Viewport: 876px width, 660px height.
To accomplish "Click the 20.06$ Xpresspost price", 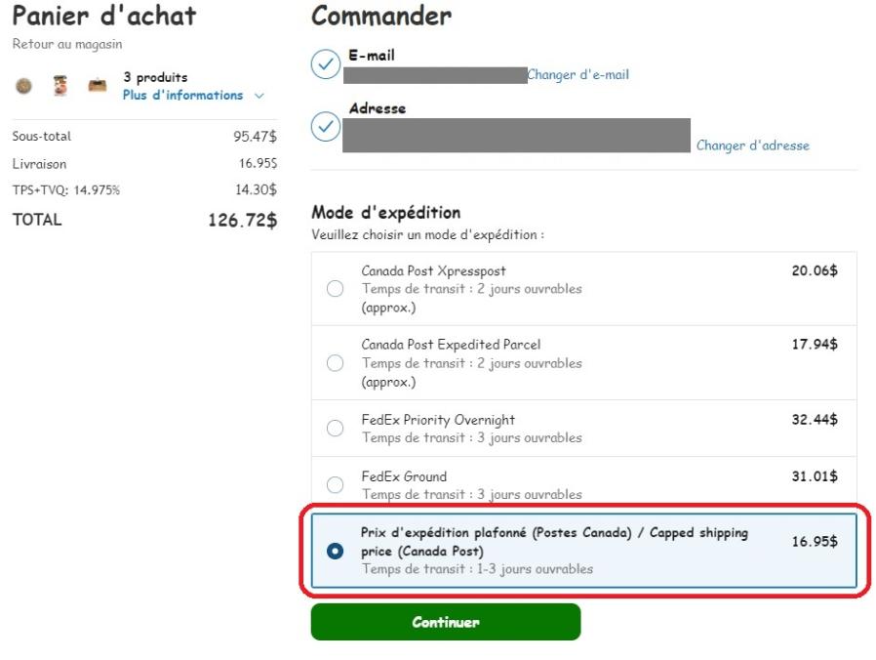I will pyautogui.click(x=814, y=270).
